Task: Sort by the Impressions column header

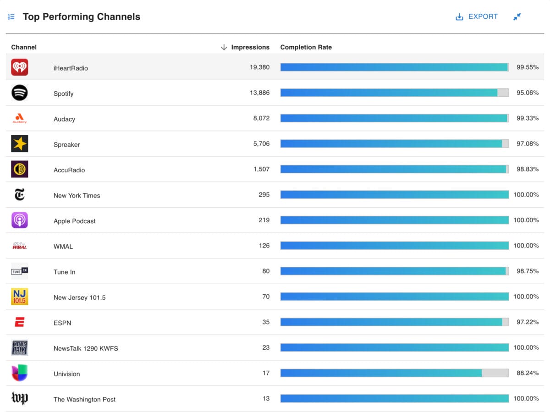Action: pos(250,47)
